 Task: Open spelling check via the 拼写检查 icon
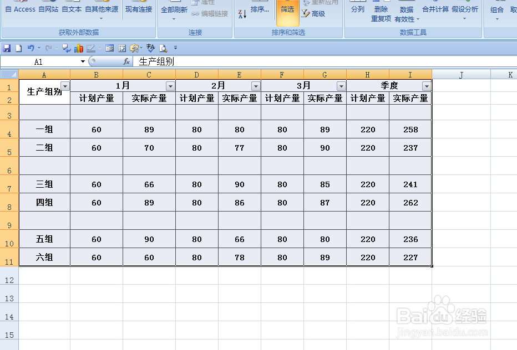point(150,48)
